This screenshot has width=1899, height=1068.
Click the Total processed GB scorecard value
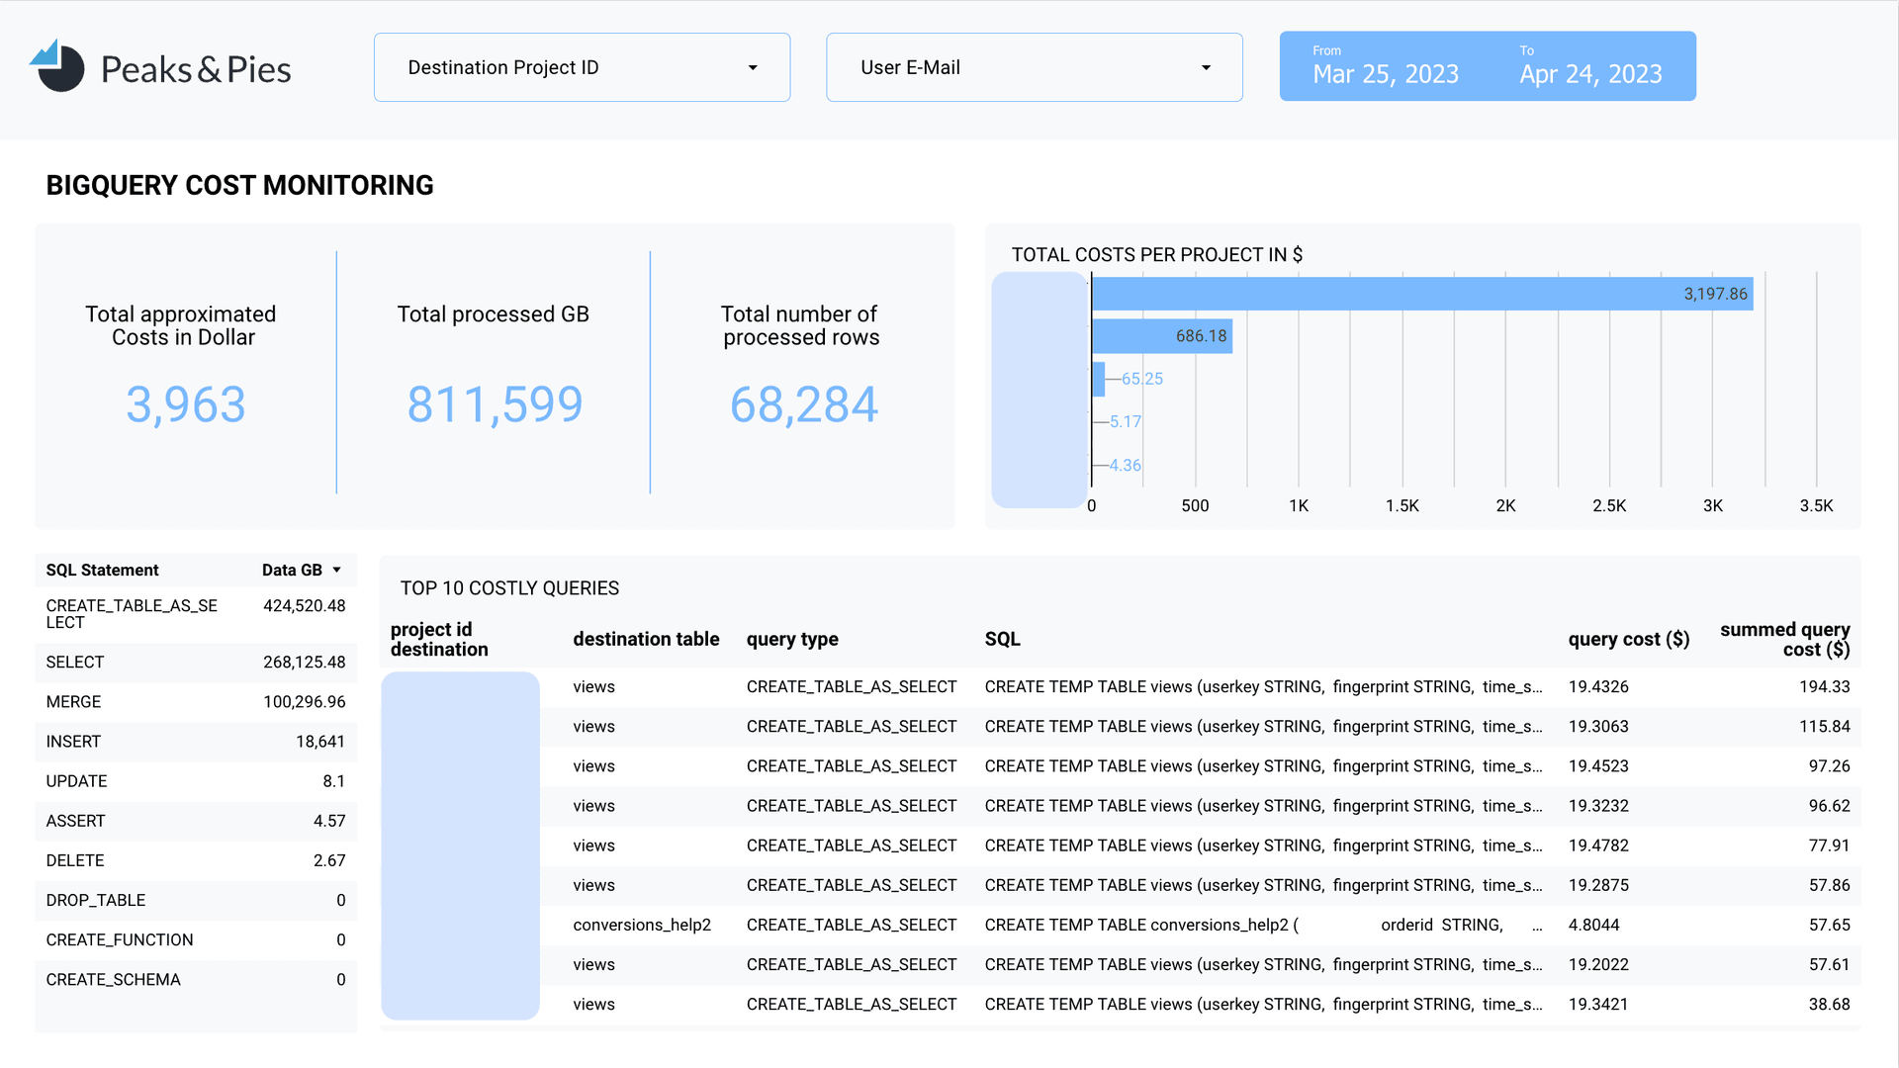point(495,404)
